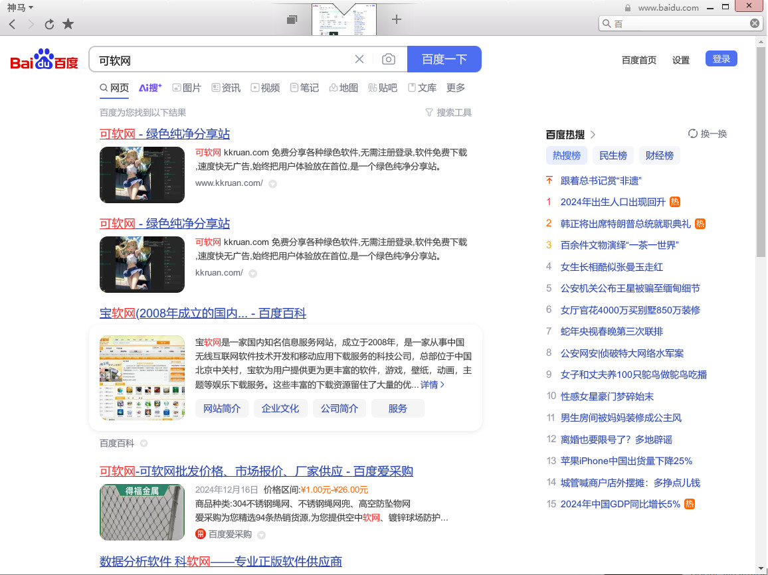Open first 可软网 - 绿色纯净分享站 result title
This screenshot has width=768, height=575.
(165, 134)
